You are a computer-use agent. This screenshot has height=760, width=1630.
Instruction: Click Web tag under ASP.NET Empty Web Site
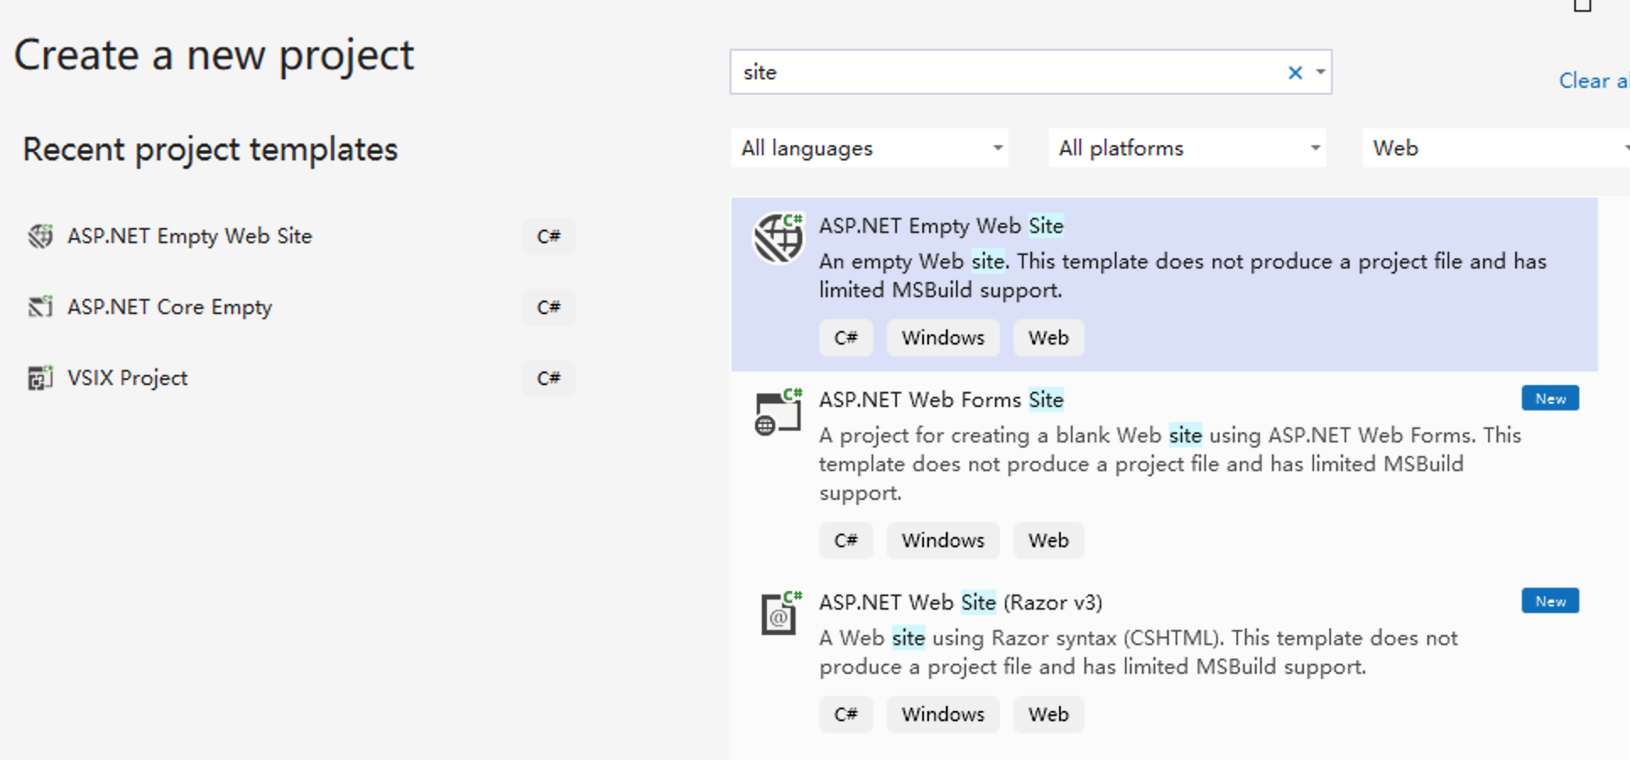pyautogui.click(x=1048, y=338)
